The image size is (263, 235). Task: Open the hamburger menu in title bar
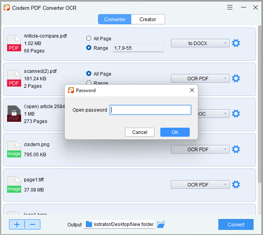[x=230, y=7]
